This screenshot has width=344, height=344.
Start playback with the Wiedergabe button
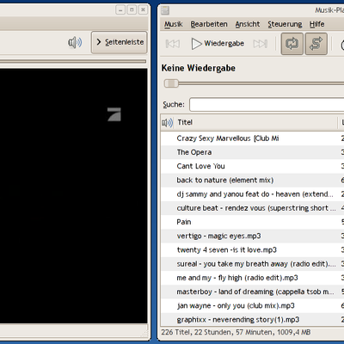coord(218,44)
